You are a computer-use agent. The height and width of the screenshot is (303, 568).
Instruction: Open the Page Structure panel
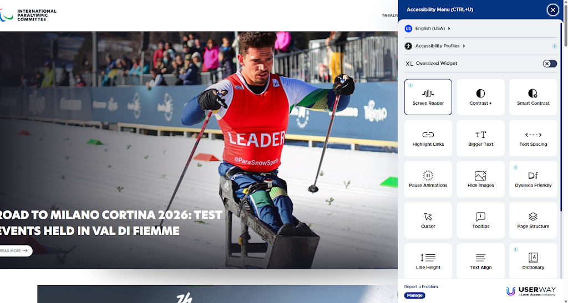coord(533,220)
